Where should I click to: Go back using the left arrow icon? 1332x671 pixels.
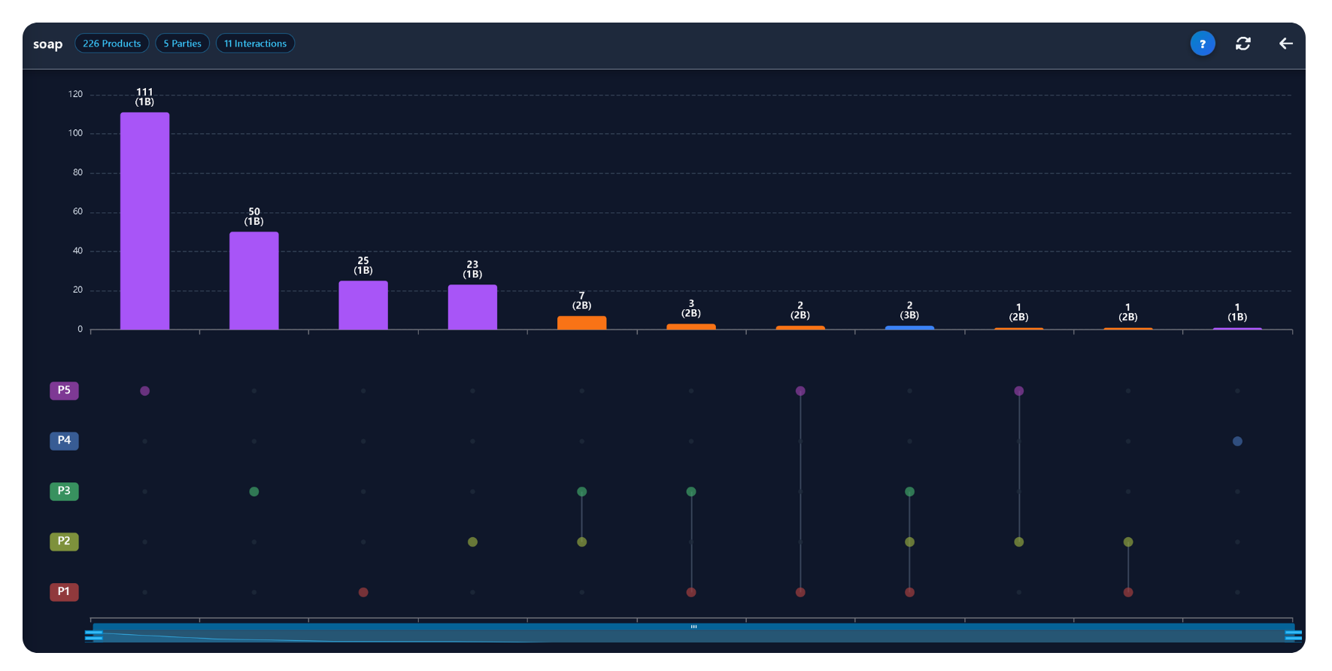click(x=1286, y=44)
